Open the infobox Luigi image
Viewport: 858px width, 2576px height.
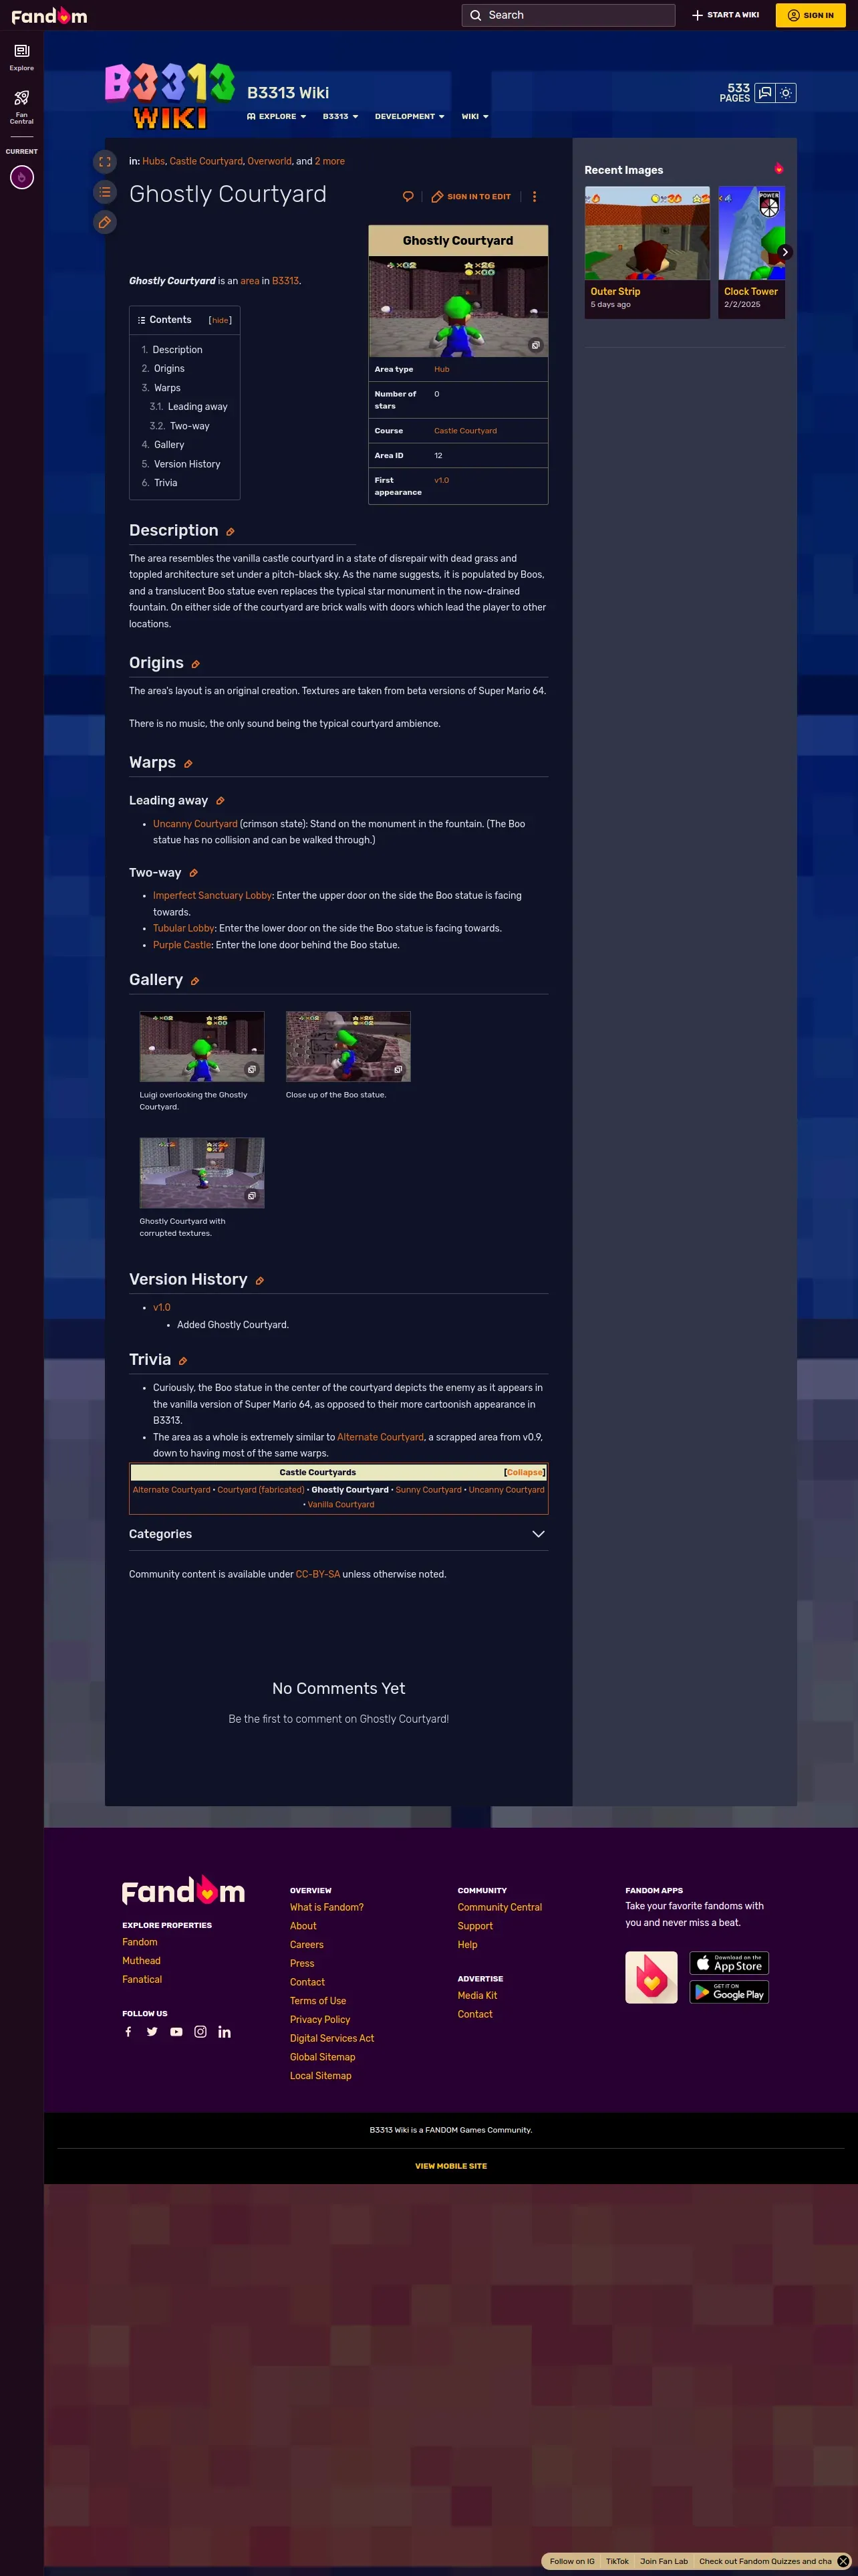458,307
